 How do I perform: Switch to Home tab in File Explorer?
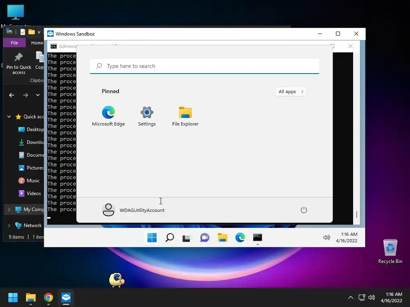tap(37, 43)
